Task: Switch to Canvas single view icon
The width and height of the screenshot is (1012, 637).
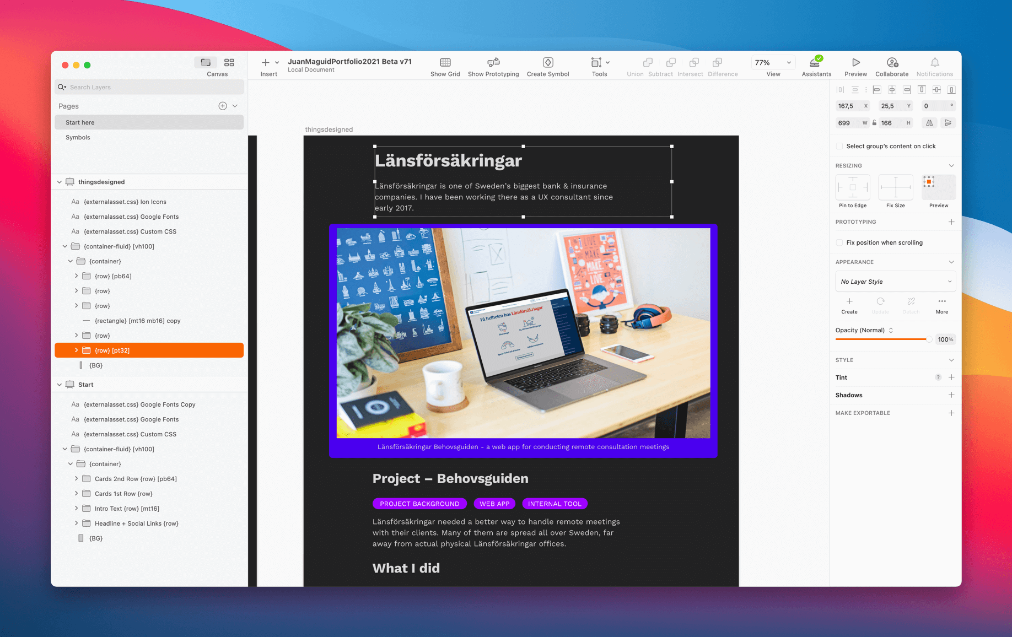Action: pyautogui.click(x=206, y=62)
